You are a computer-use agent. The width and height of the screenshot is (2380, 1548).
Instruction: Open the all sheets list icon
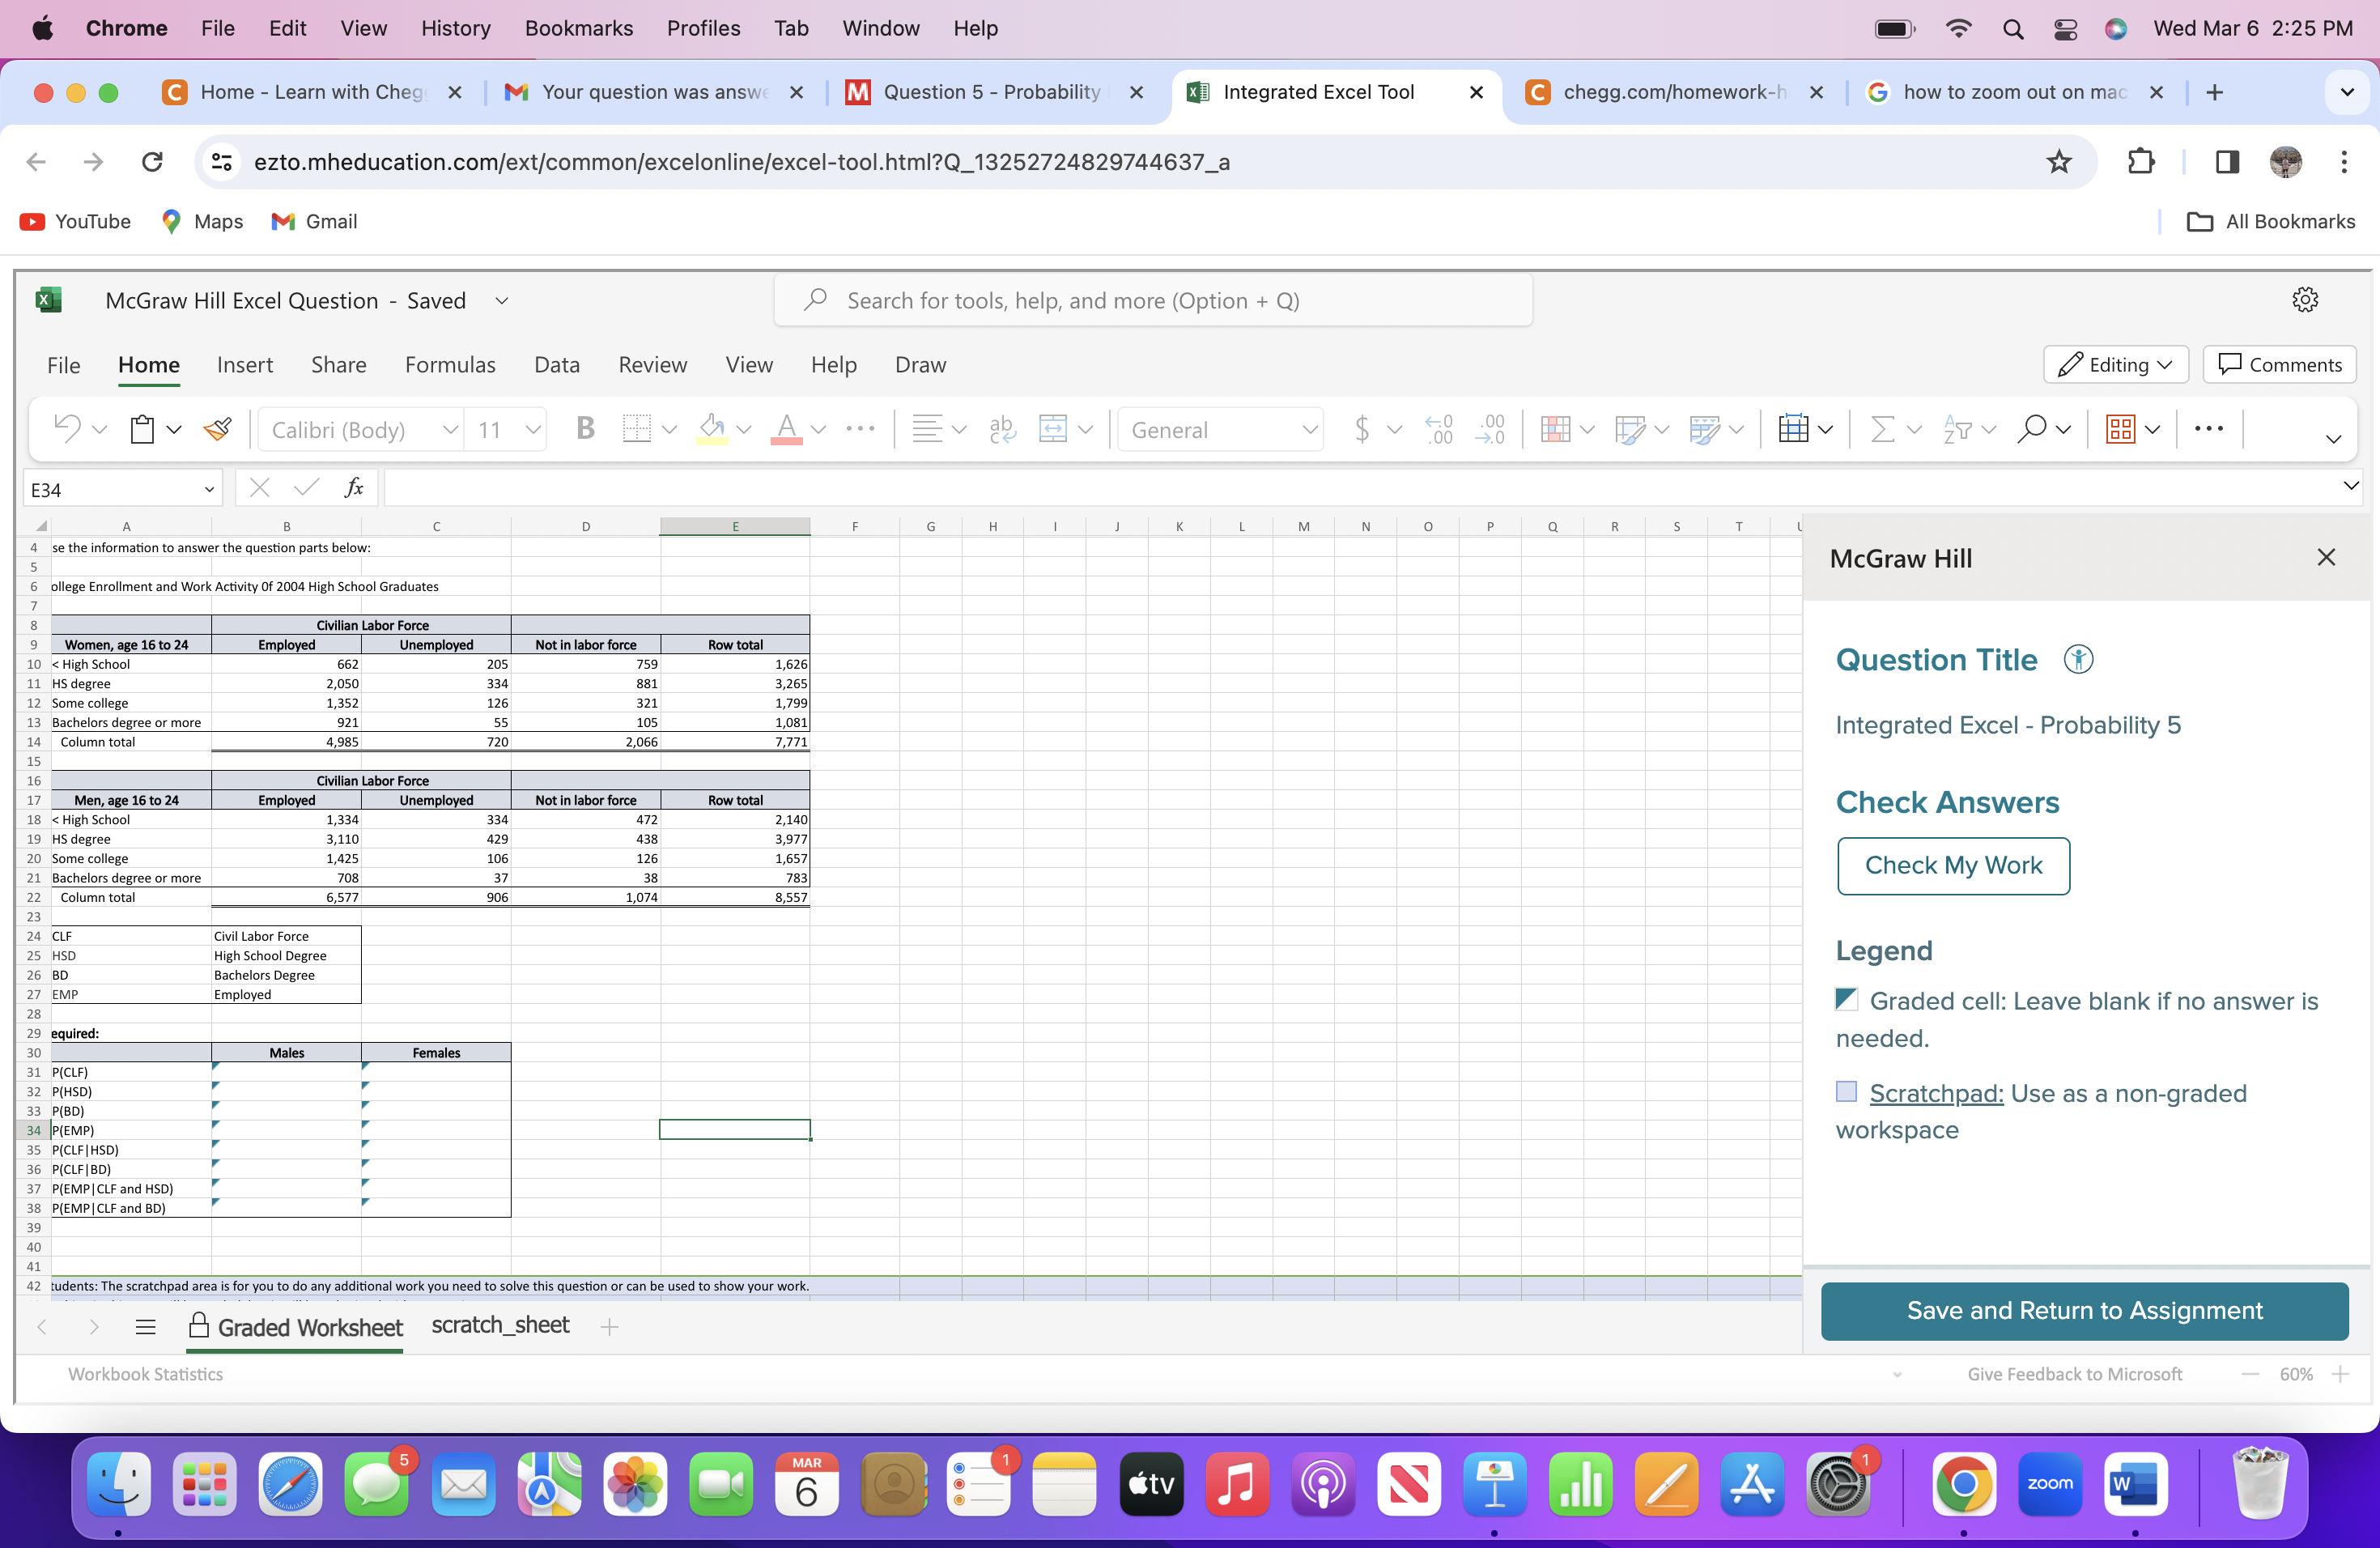145,1327
